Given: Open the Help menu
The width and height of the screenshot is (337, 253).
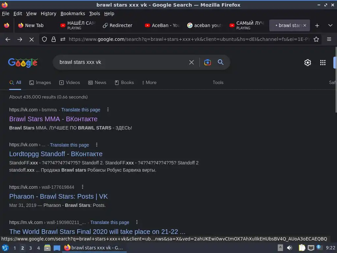Looking at the screenshot, I should (x=109, y=14).
